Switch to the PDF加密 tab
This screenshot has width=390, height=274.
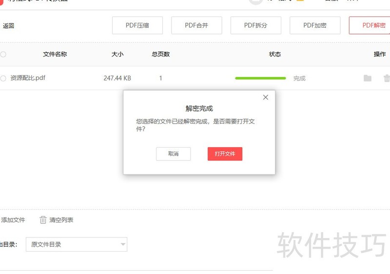[315, 25]
